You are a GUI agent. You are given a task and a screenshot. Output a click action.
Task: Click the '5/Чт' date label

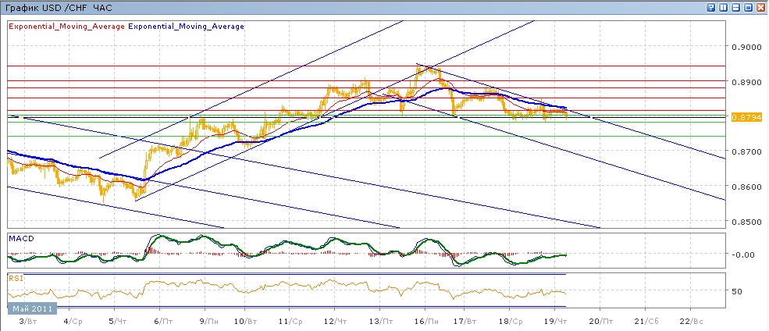point(118,322)
